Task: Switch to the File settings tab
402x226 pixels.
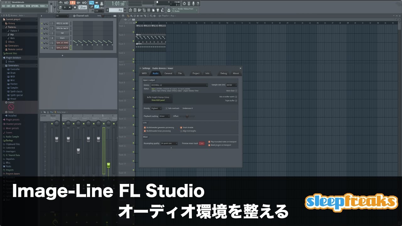Action: coord(180,73)
